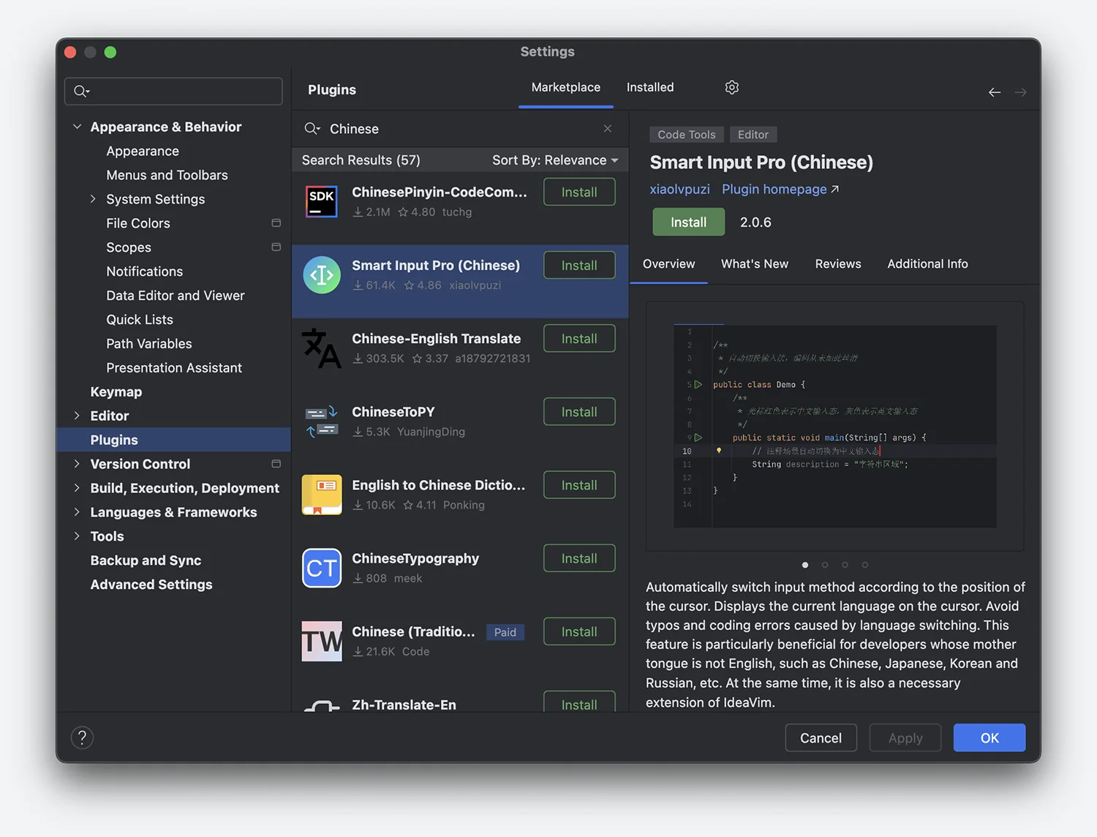Viewport: 1097px width, 837px height.
Task: Open Advanced Settings page
Action: tap(151, 585)
